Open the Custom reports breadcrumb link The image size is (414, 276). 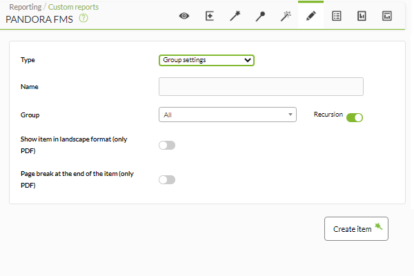(73, 7)
